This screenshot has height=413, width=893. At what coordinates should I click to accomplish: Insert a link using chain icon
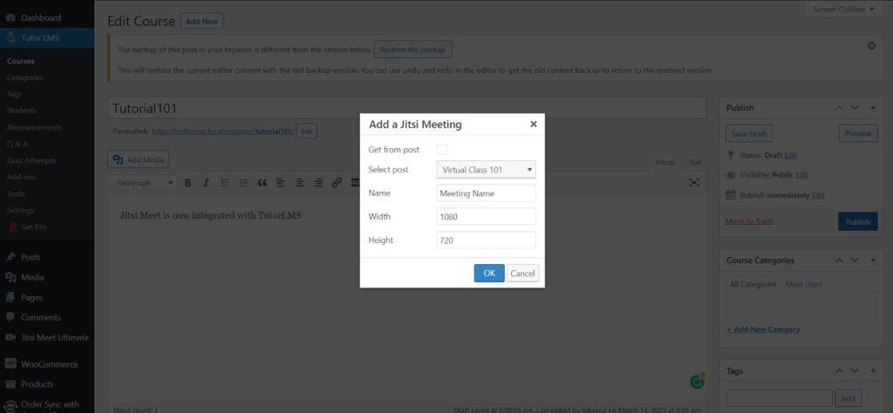(x=337, y=183)
